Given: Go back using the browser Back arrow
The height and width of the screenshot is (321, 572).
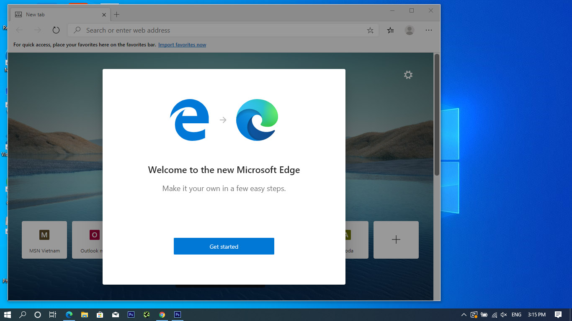Looking at the screenshot, I should (x=19, y=30).
